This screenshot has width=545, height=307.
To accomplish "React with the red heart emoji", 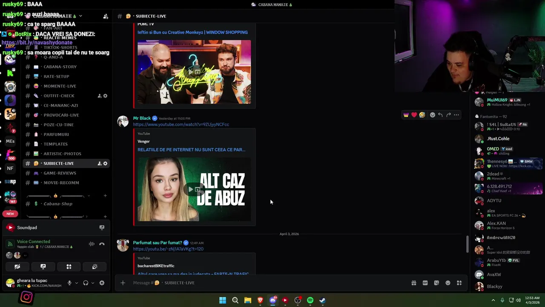I will (x=414, y=115).
